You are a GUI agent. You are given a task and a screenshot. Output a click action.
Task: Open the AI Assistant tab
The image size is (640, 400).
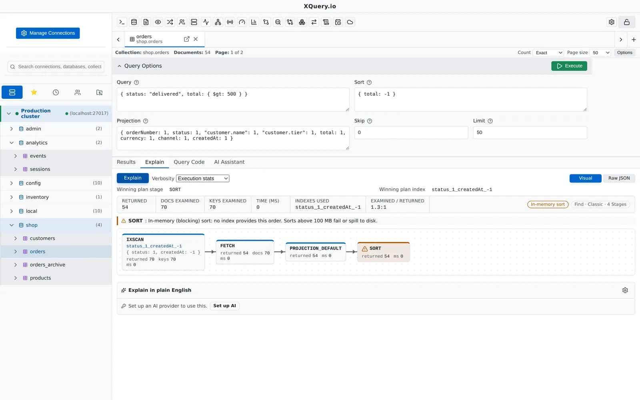[229, 162]
